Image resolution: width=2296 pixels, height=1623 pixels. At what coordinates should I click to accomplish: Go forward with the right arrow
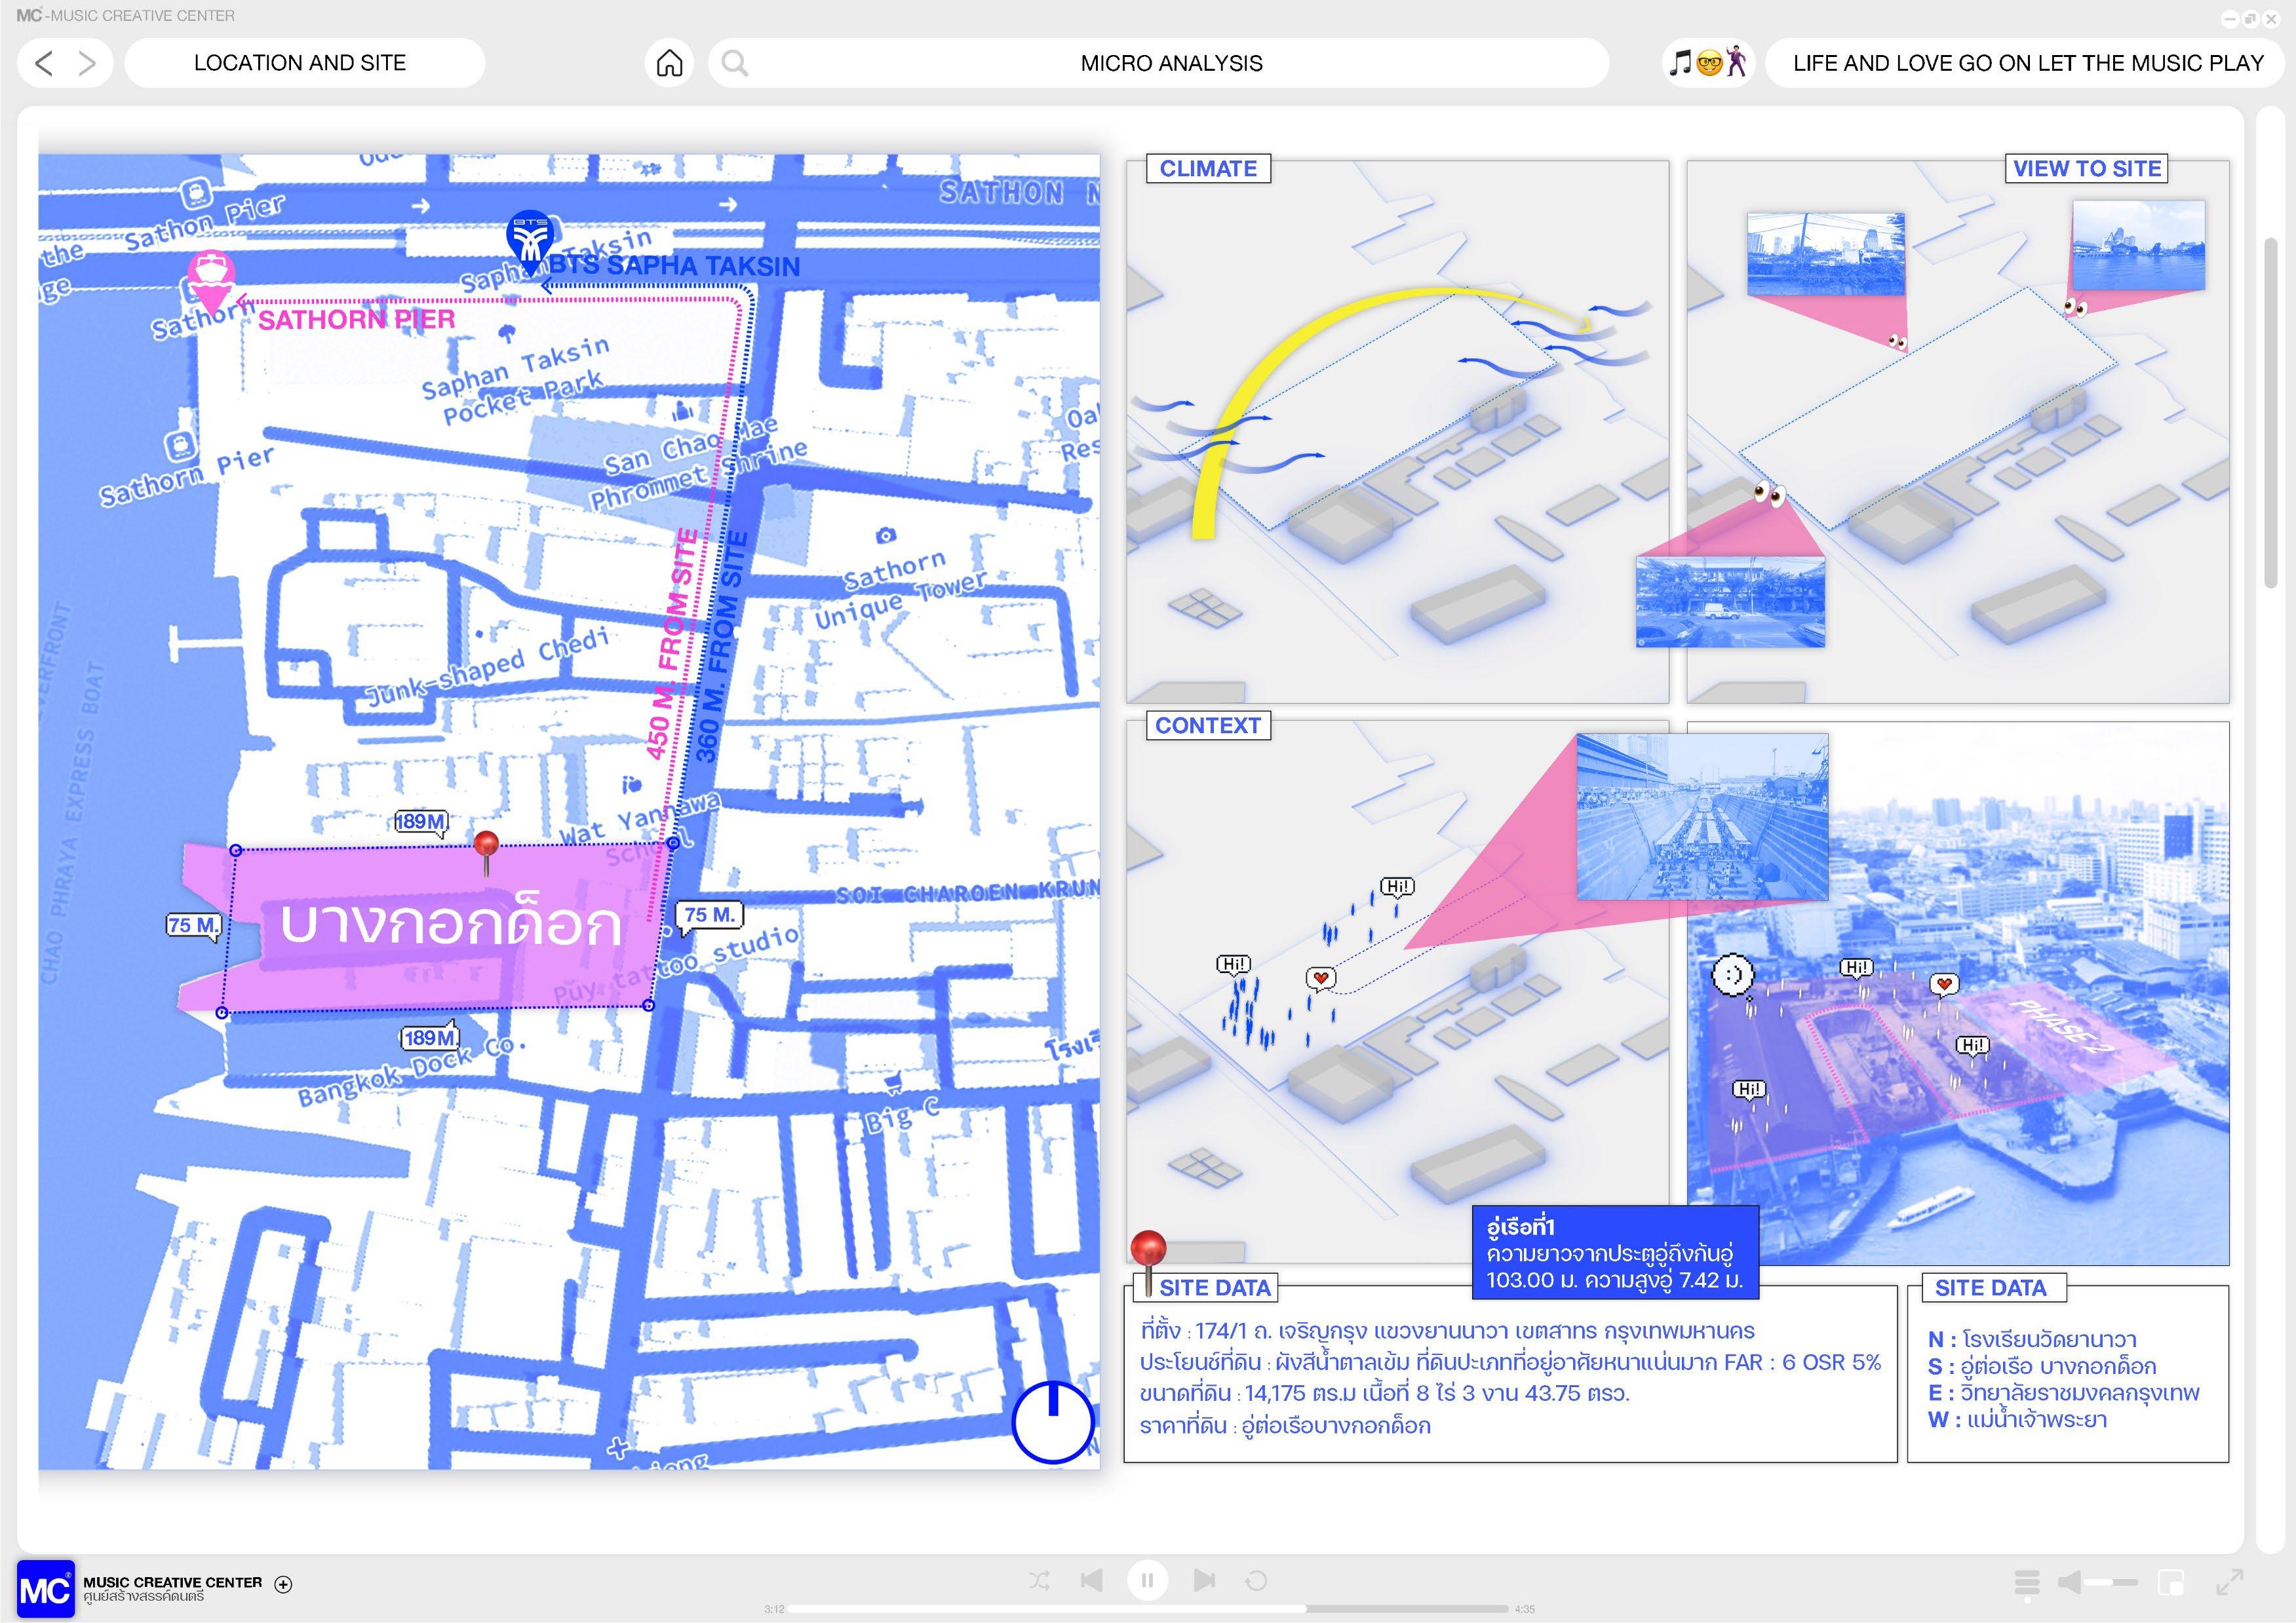pos(88,63)
